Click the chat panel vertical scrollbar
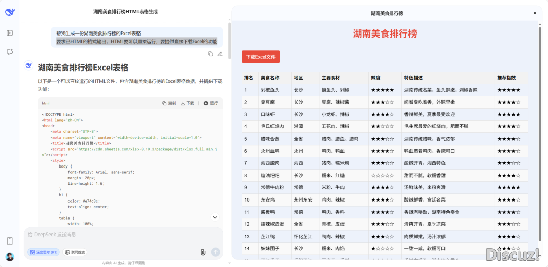 click(229, 41)
